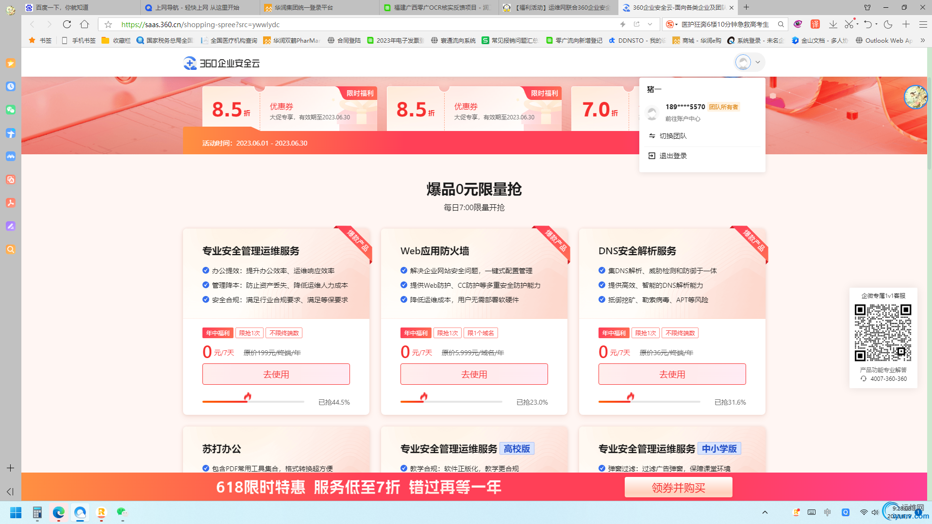932x524 pixels.
Task: Switch to 百度一下 tab
Action: [81, 7]
